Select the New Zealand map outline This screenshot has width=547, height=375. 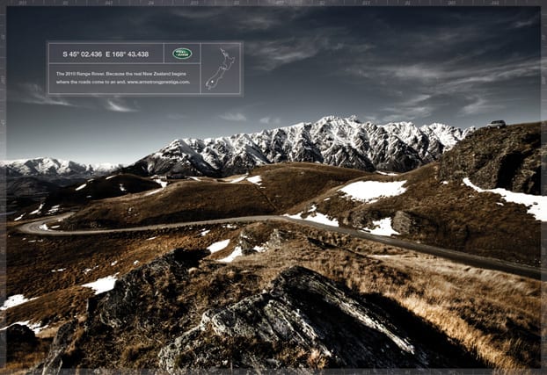[221, 69]
